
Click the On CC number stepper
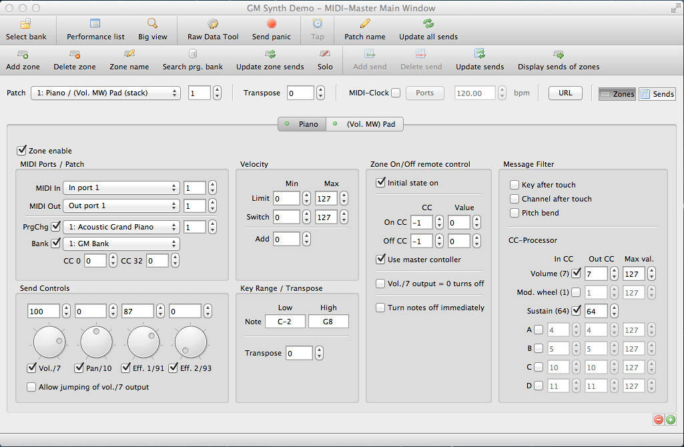(x=439, y=222)
